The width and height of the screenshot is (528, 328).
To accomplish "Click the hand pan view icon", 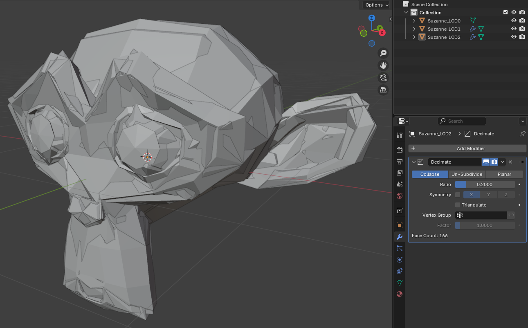I will [383, 65].
